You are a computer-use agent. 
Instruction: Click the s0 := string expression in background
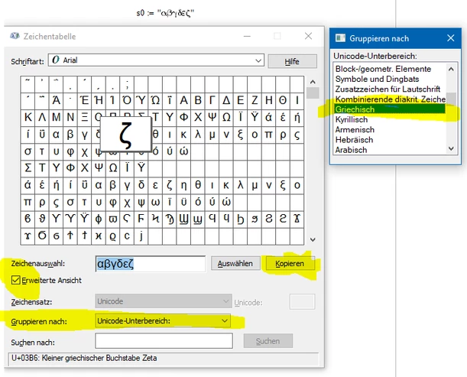tap(165, 13)
